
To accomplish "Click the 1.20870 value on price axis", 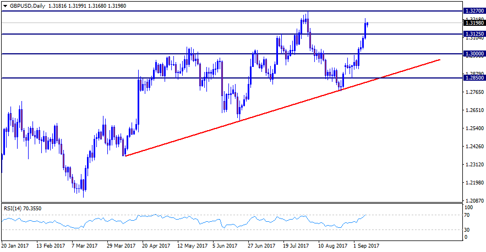I will [473, 201].
